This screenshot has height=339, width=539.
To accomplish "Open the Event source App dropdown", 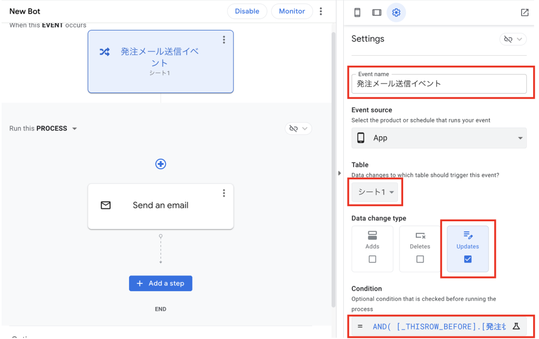I will click(438, 138).
